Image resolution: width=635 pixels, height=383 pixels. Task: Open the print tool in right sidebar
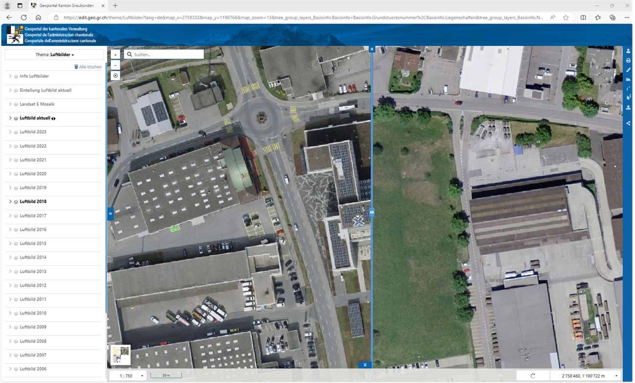click(x=628, y=60)
